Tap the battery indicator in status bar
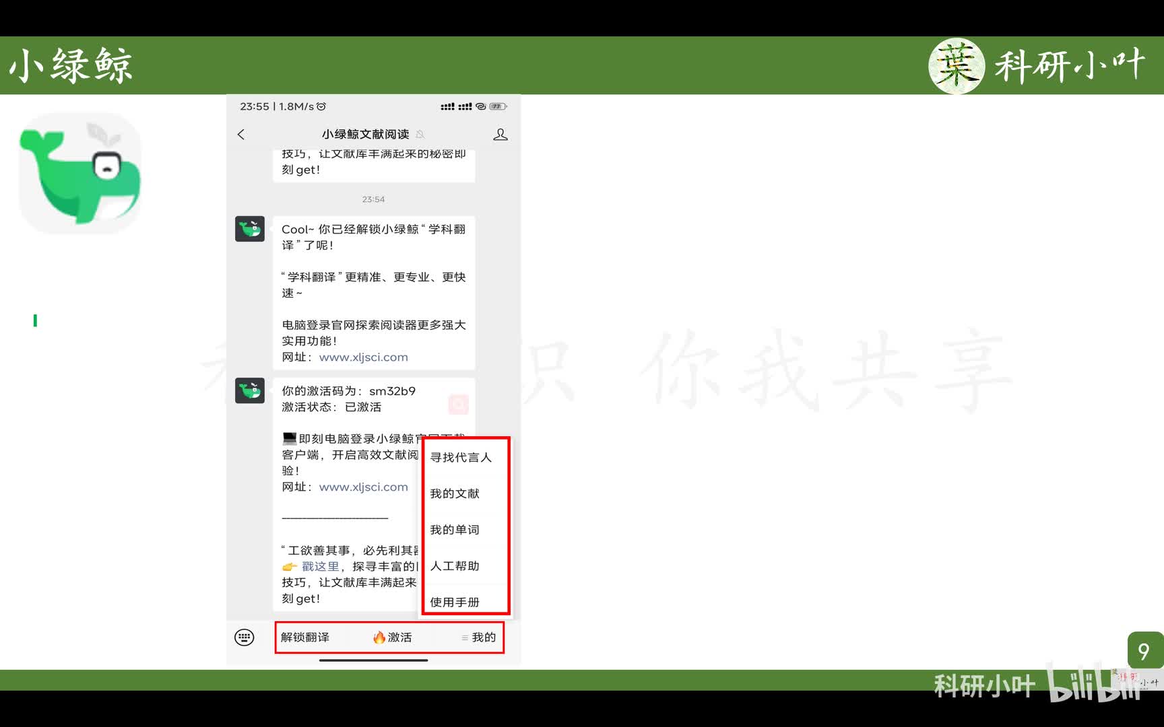 [x=498, y=106]
